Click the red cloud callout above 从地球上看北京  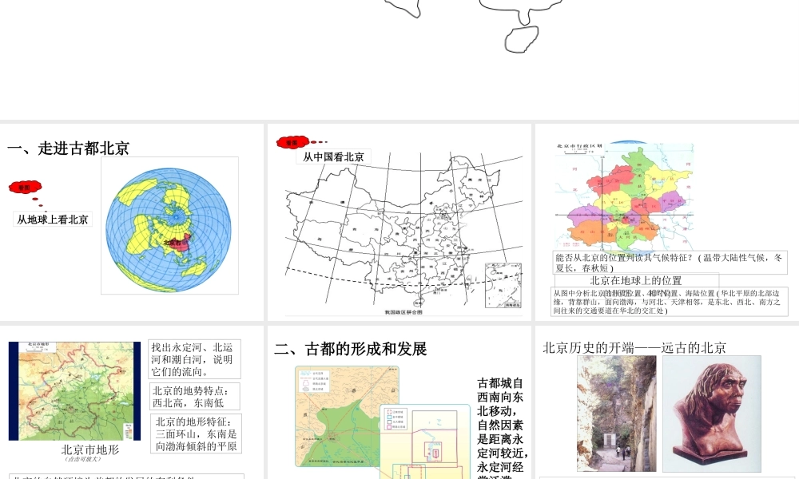[26, 188]
